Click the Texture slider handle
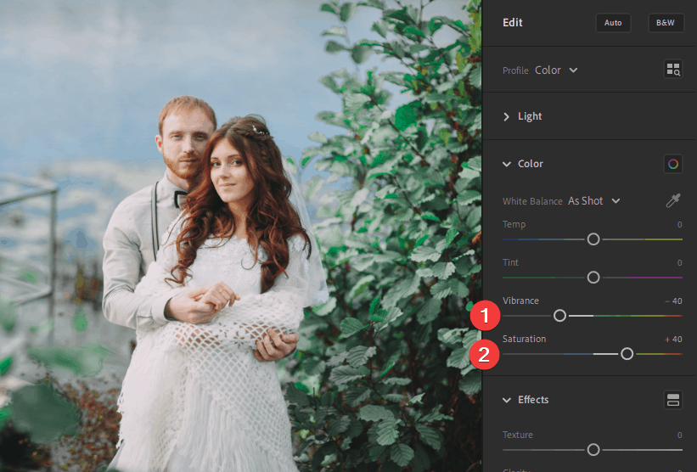The width and height of the screenshot is (697, 472). coord(593,450)
